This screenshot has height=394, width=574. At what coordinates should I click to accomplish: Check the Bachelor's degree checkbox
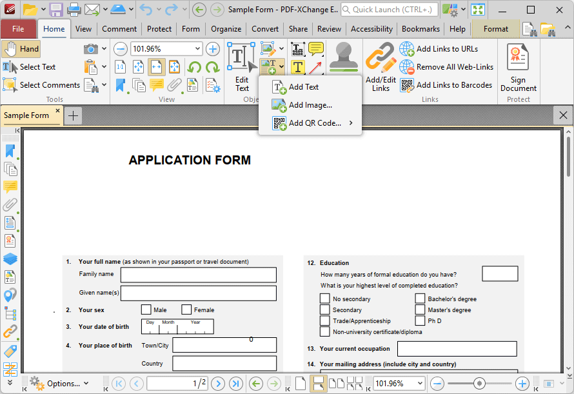pyautogui.click(x=420, y=299)
